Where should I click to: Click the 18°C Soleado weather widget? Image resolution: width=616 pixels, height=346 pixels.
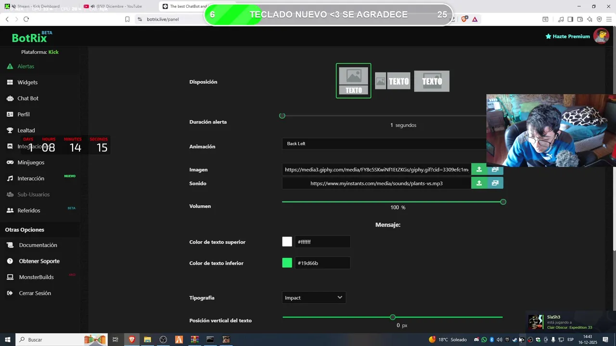(448, 340)
